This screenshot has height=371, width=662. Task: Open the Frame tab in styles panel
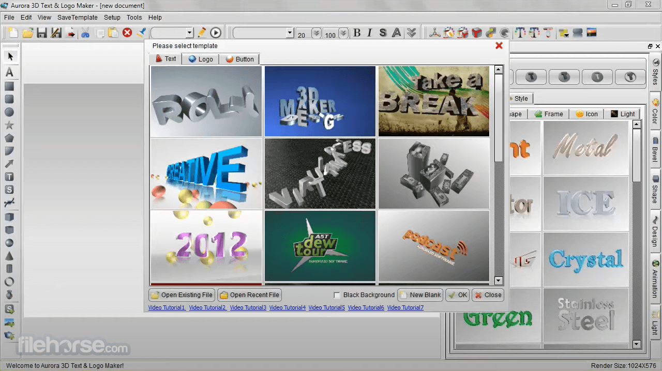tap(548, 114)
